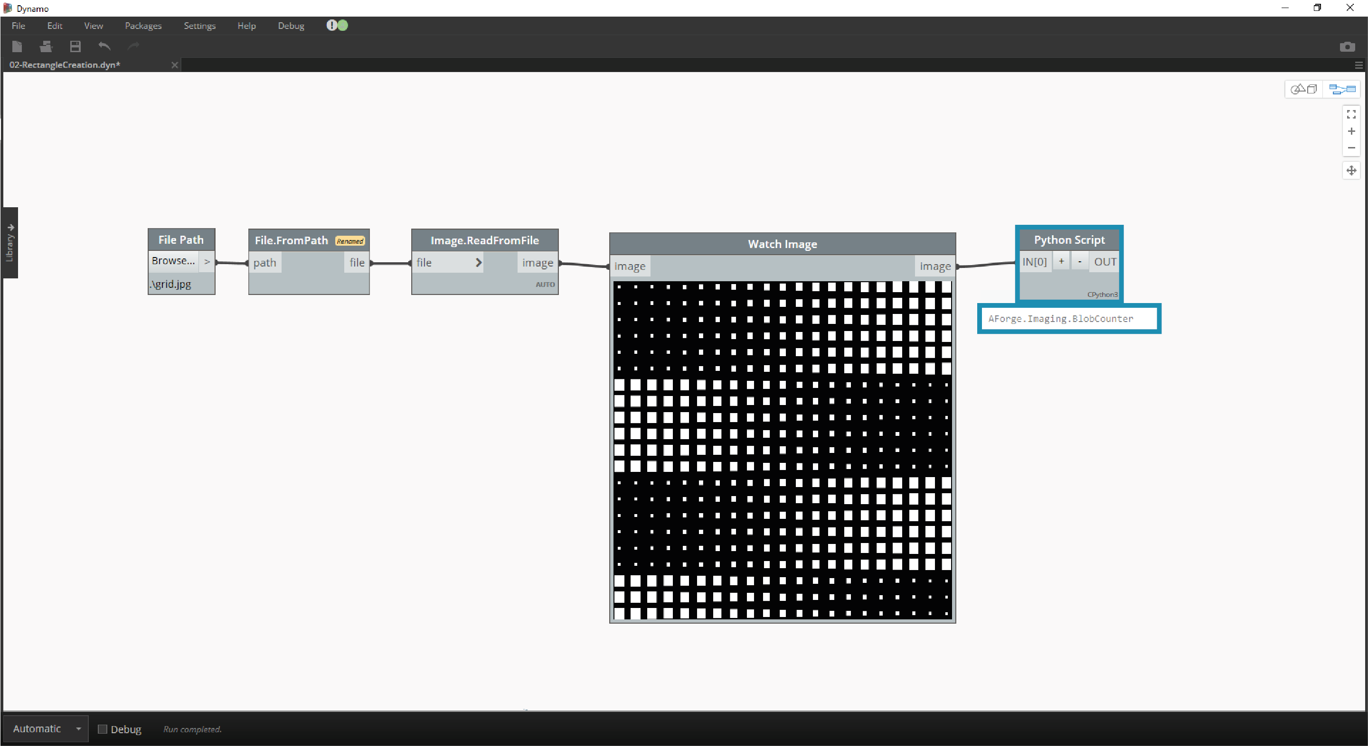
Task: Close the 02-RectangleCreation.dyn tab
Action: tap(175, 64)
